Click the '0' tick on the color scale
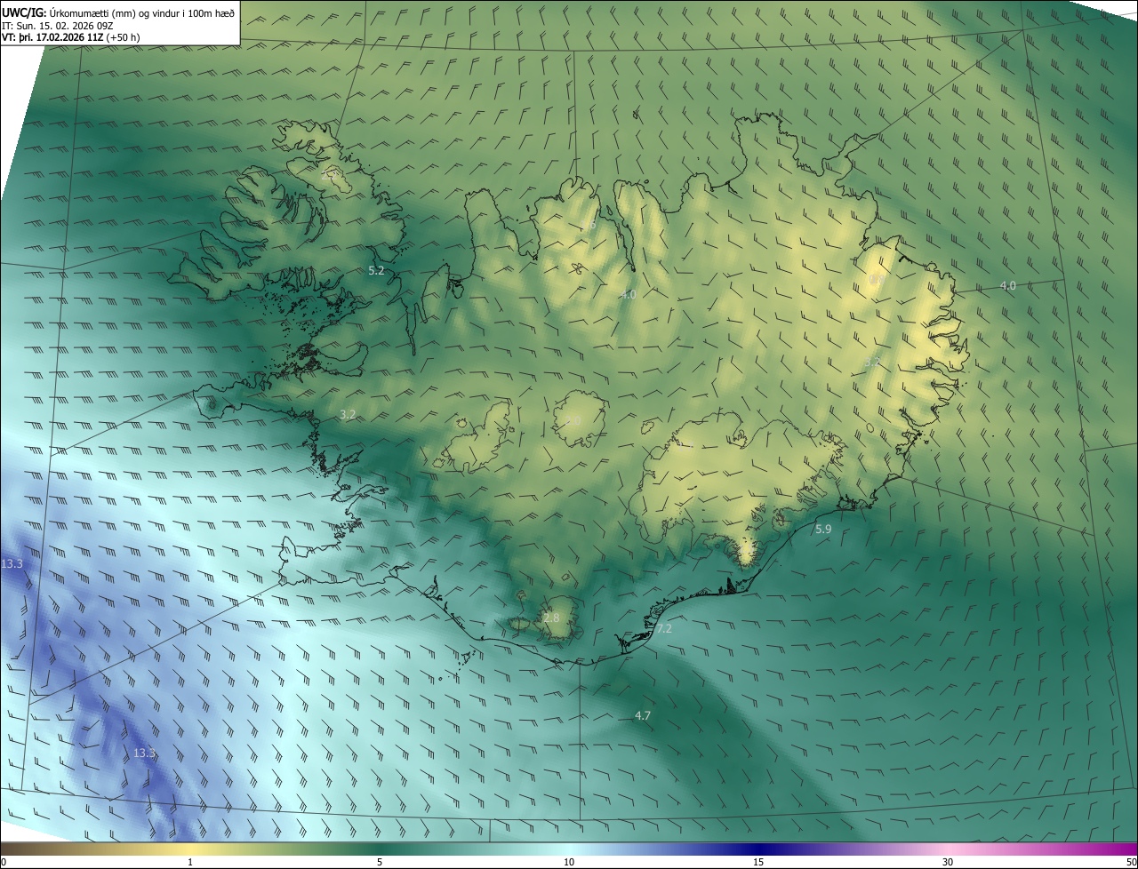 tap(4, 862)
